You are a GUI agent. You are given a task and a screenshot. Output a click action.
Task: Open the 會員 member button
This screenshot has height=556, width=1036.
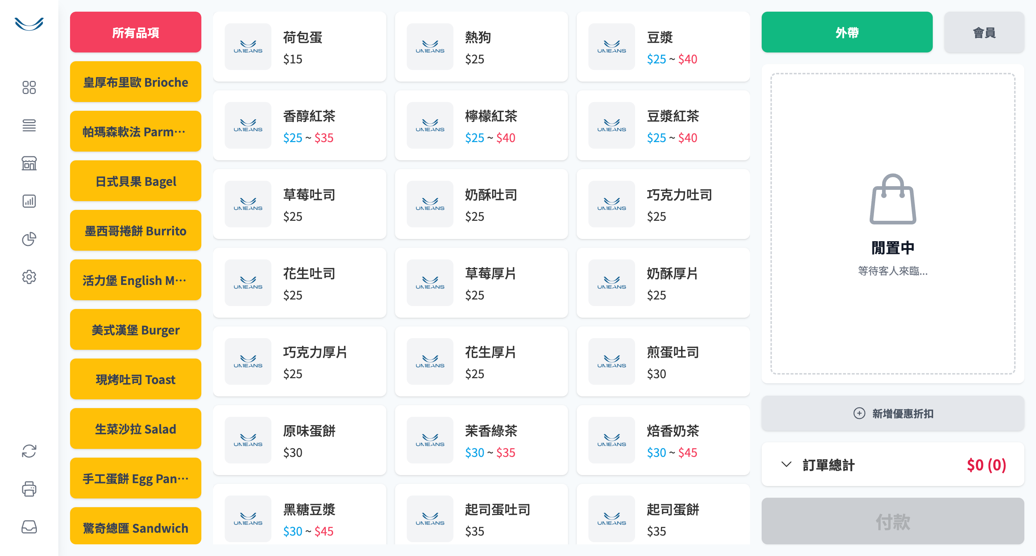coord(984,32)
